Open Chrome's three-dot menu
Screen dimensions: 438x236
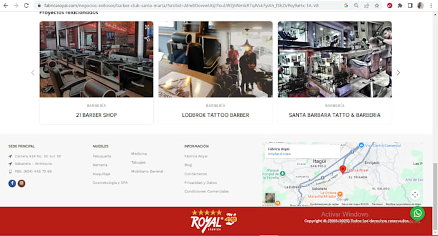(x=431, y=5)
